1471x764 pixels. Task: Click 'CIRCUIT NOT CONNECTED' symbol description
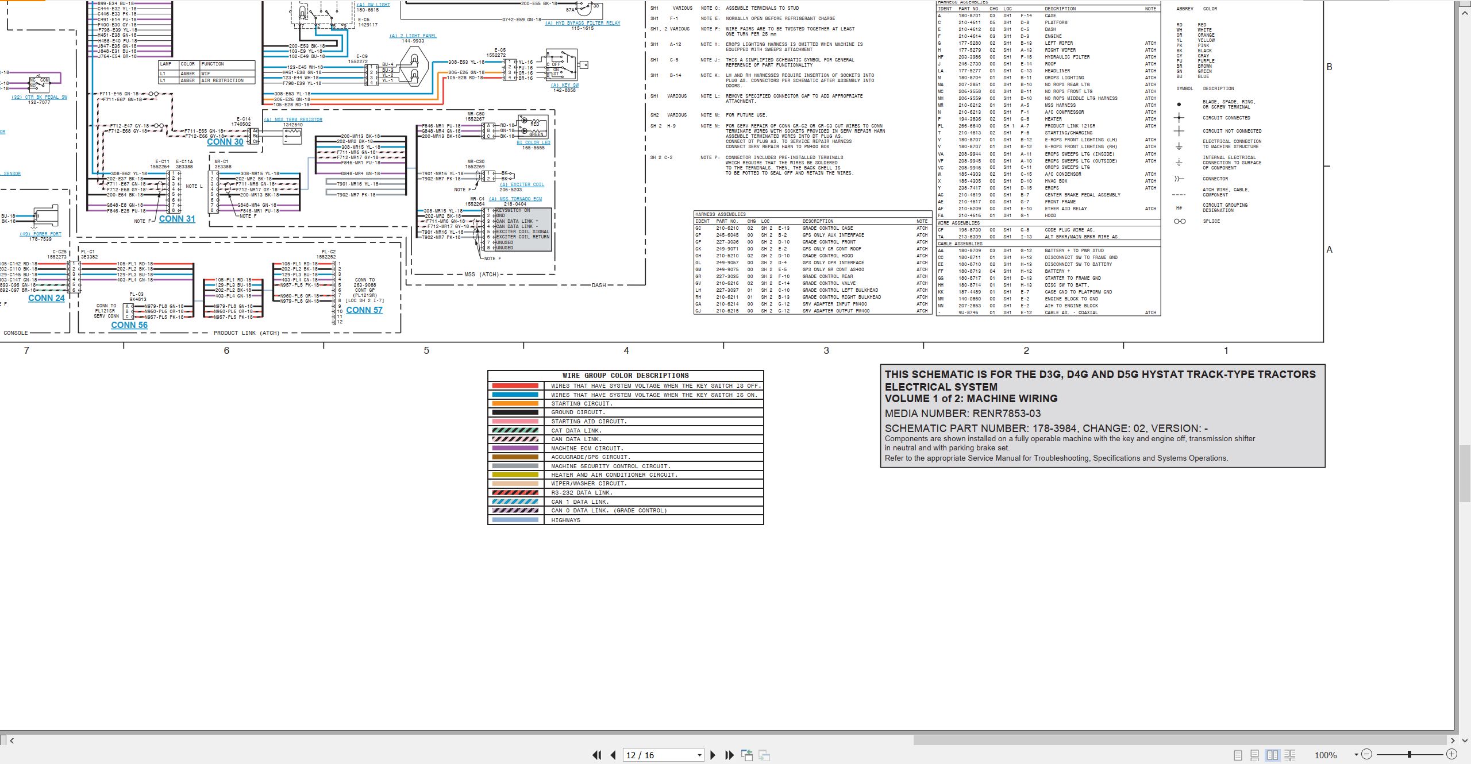pos(1232,131)
